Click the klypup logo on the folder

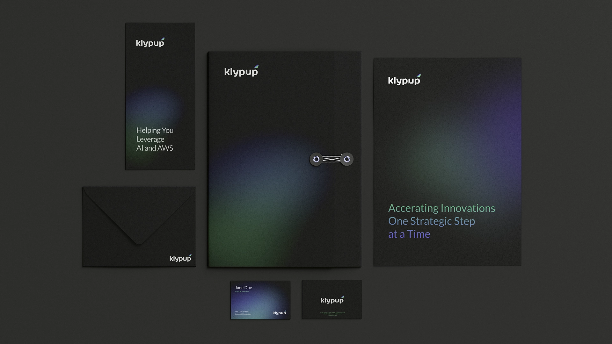[x=241, y=71]
